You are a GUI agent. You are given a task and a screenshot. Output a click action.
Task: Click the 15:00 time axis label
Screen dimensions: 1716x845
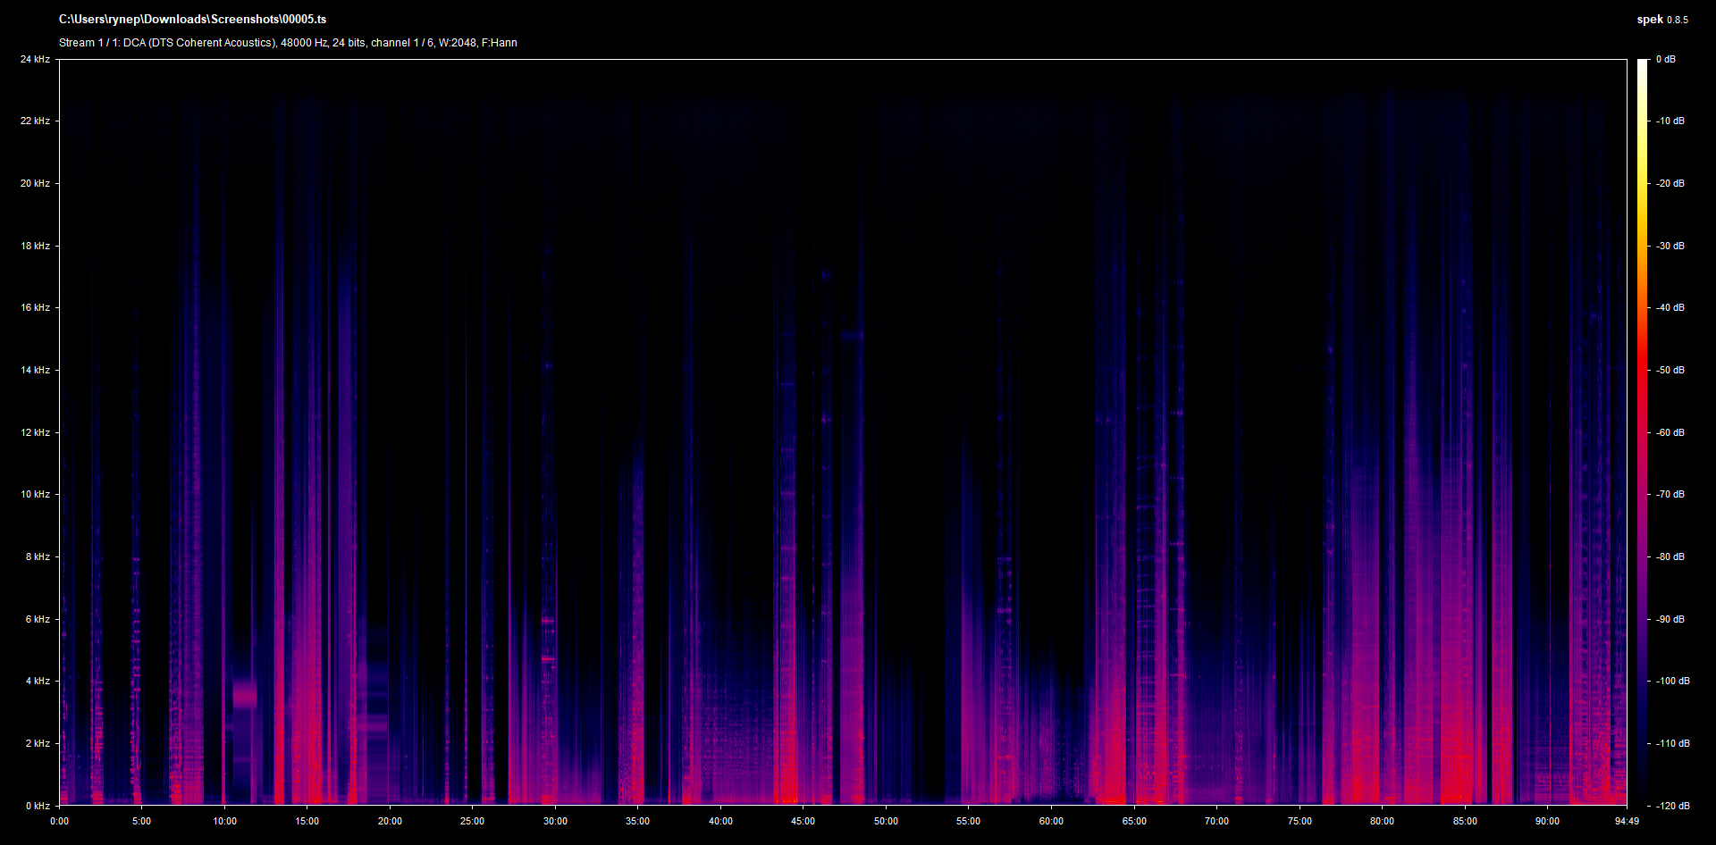tap(307, 821)
